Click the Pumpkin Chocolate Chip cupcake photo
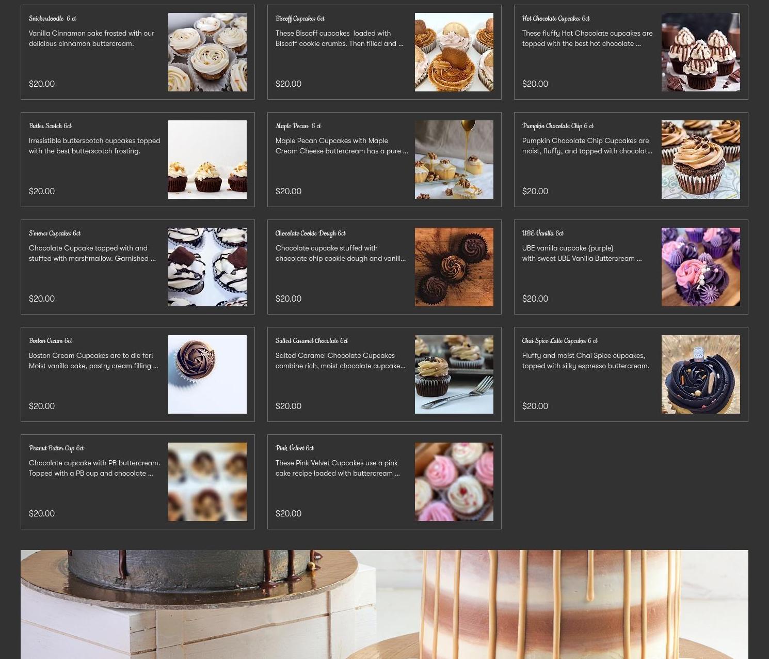Screen dimensions: 769x659 [x=701, y=160]
